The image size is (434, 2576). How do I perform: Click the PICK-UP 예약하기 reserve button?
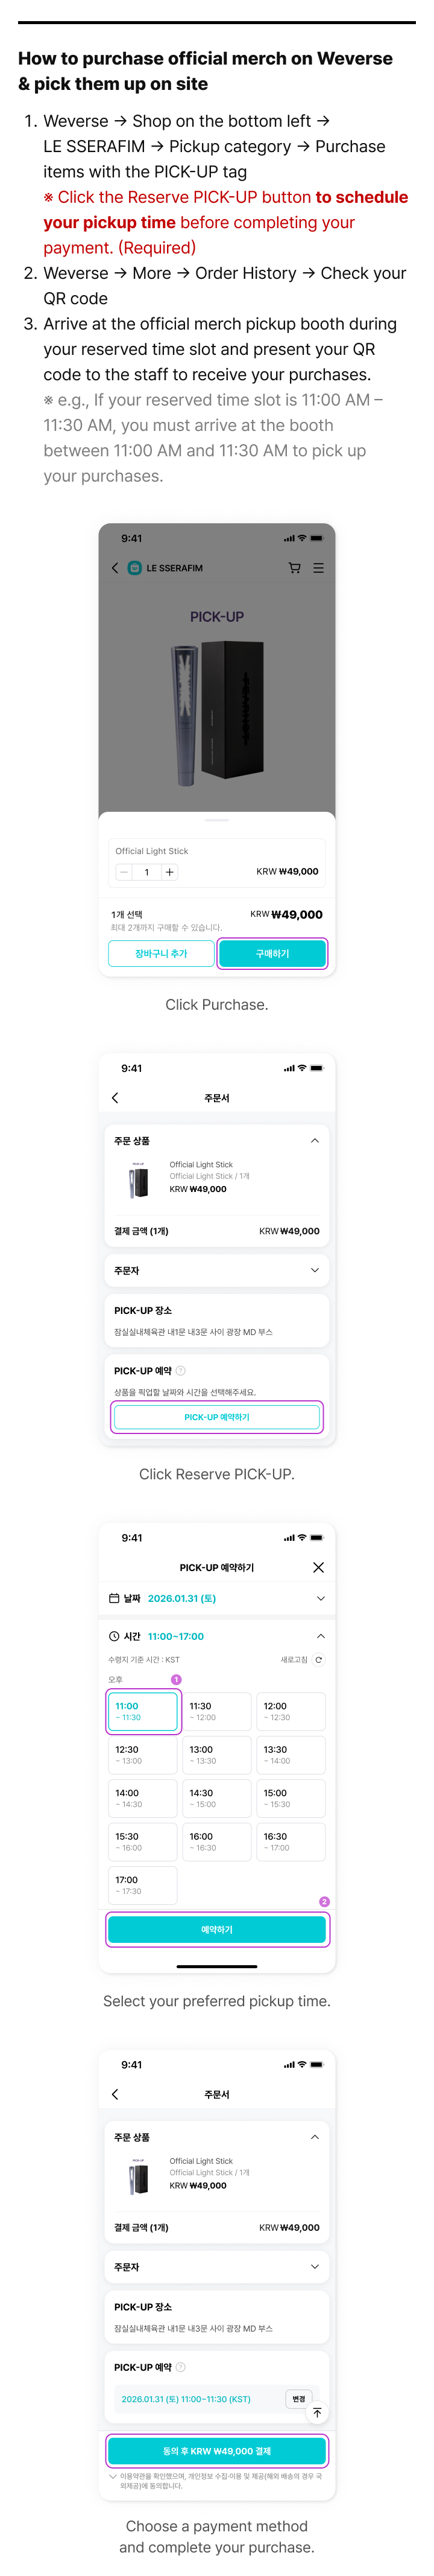216,1416
